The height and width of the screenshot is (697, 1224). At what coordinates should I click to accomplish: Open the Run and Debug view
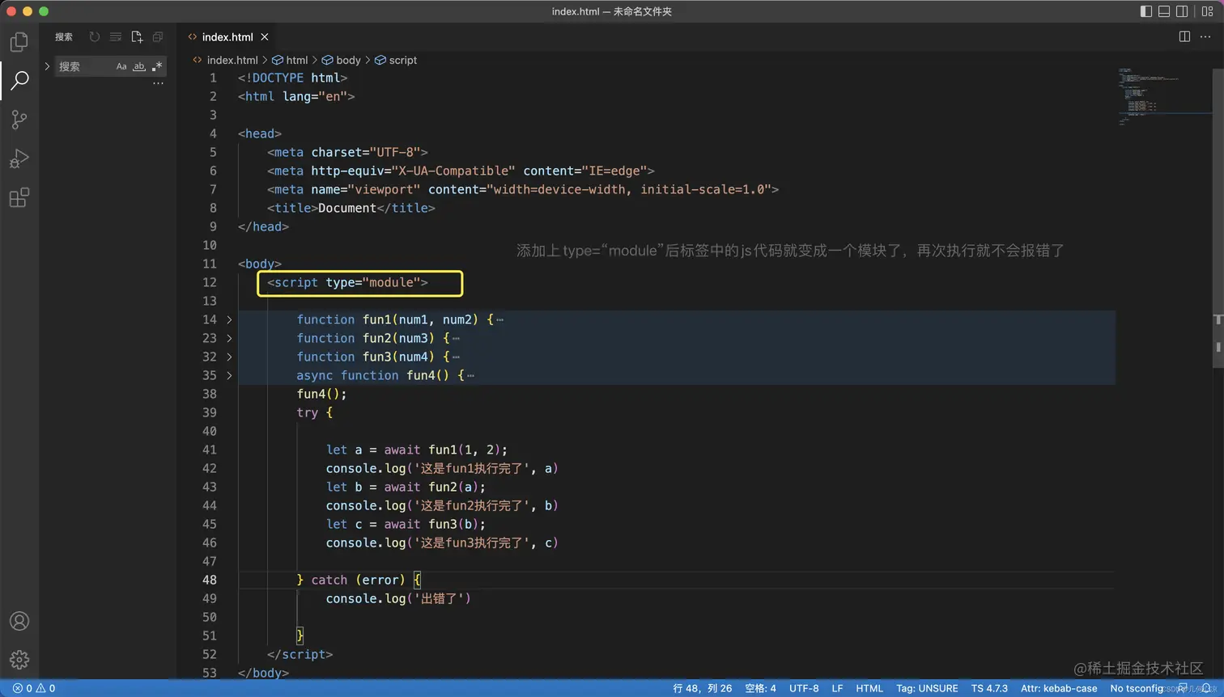tap(19, 158)
